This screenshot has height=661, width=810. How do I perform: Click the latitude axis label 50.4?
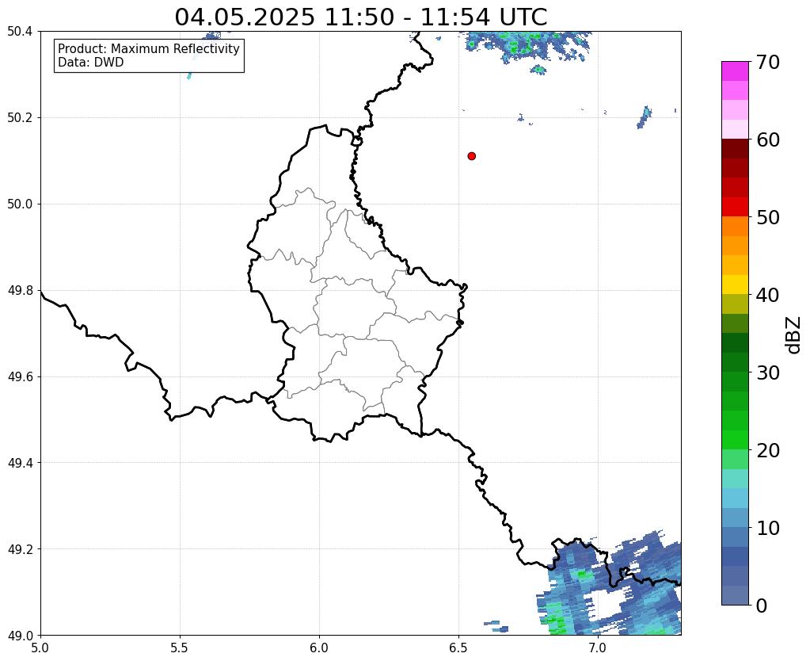click(x=20, y=32)
